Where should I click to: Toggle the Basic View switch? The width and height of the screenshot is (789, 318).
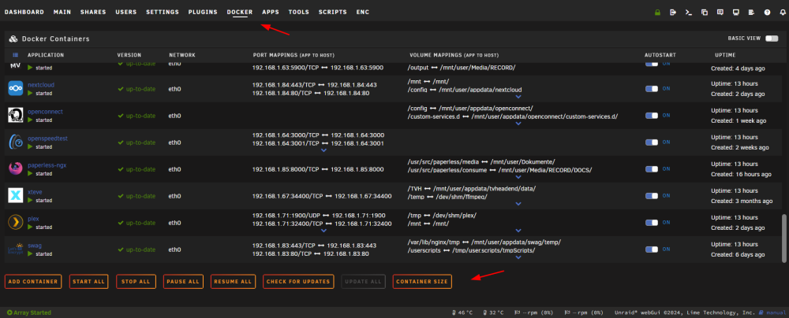772,39
